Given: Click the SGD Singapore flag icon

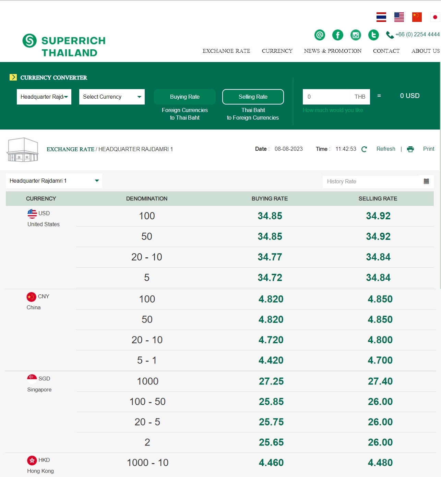Looking at the screenshot, I should 32,379.
